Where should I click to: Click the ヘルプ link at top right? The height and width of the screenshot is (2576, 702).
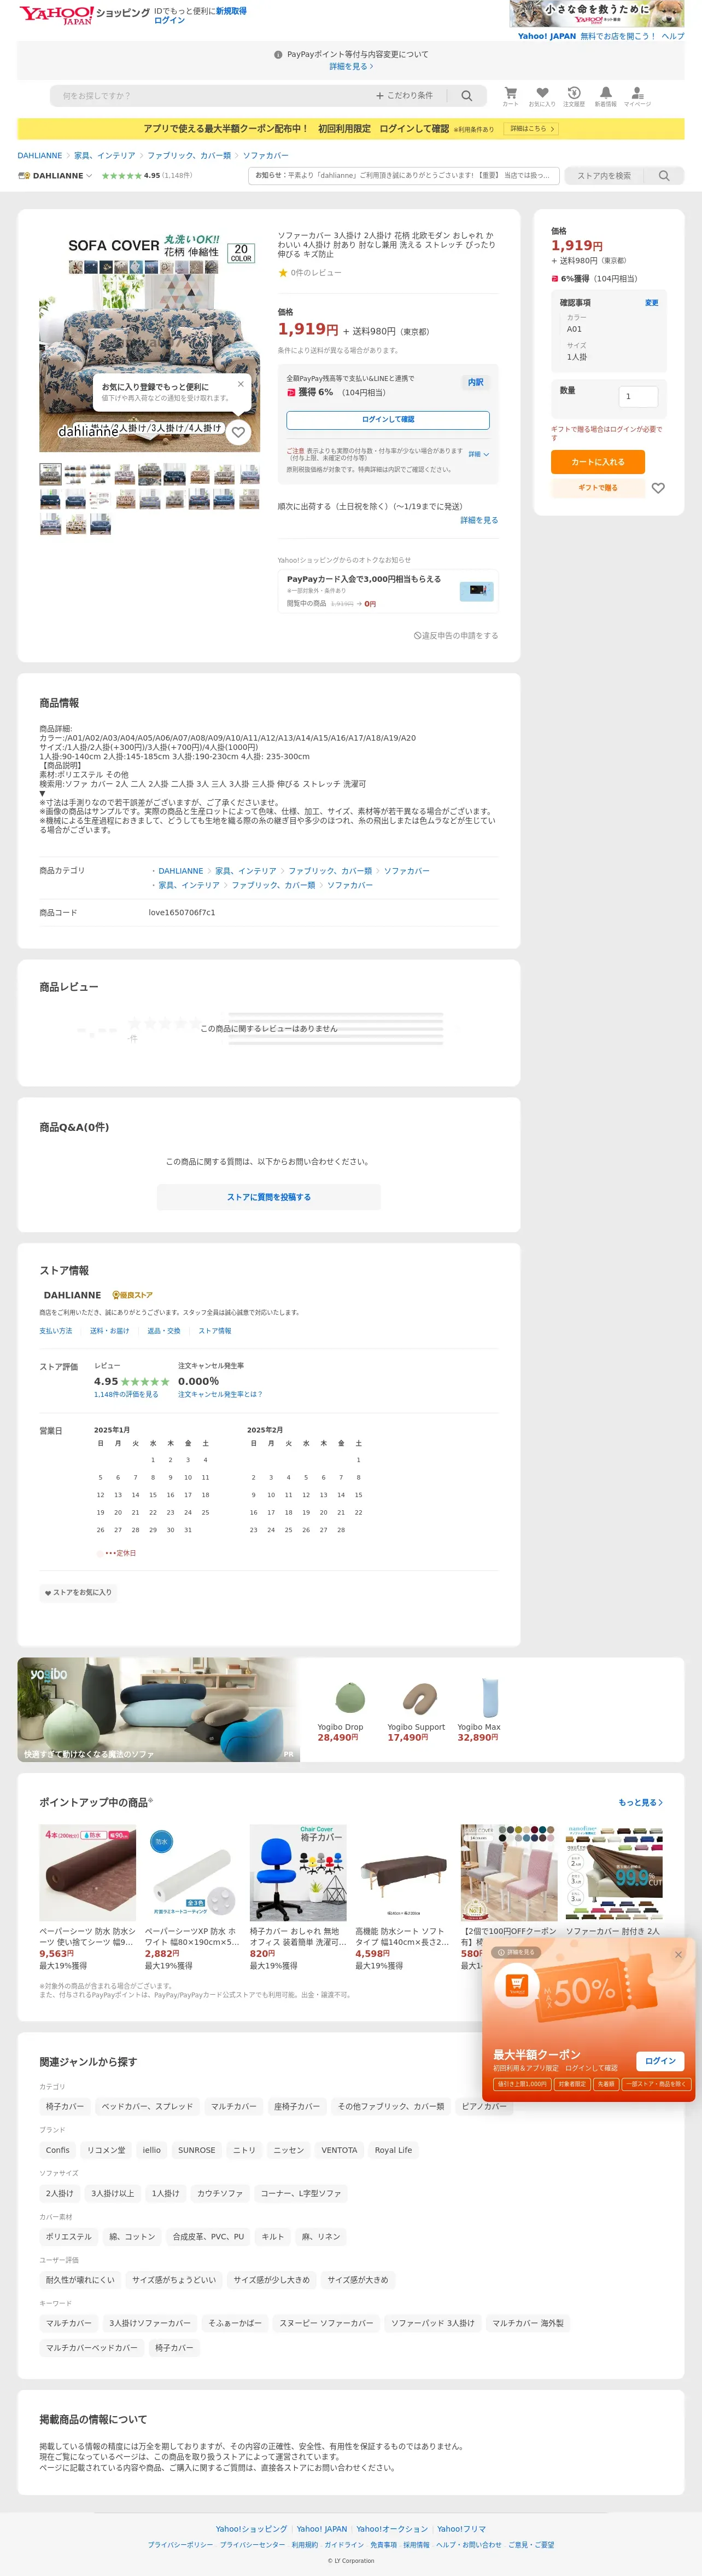coord(673,36)
